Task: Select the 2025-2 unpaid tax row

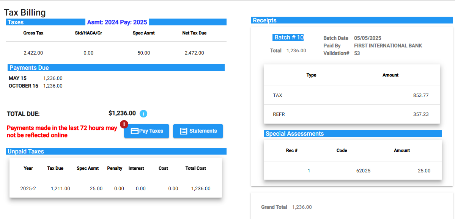Action: click(115, 188)
